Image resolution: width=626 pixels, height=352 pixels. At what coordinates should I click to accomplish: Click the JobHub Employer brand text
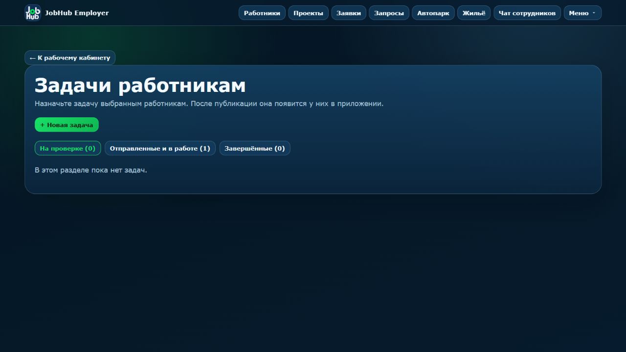(x=77, y=13)
